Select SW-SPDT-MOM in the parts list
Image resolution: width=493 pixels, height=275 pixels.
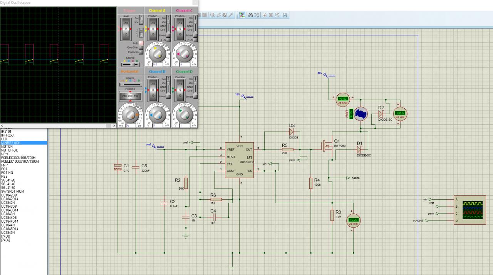click(23, 191)
